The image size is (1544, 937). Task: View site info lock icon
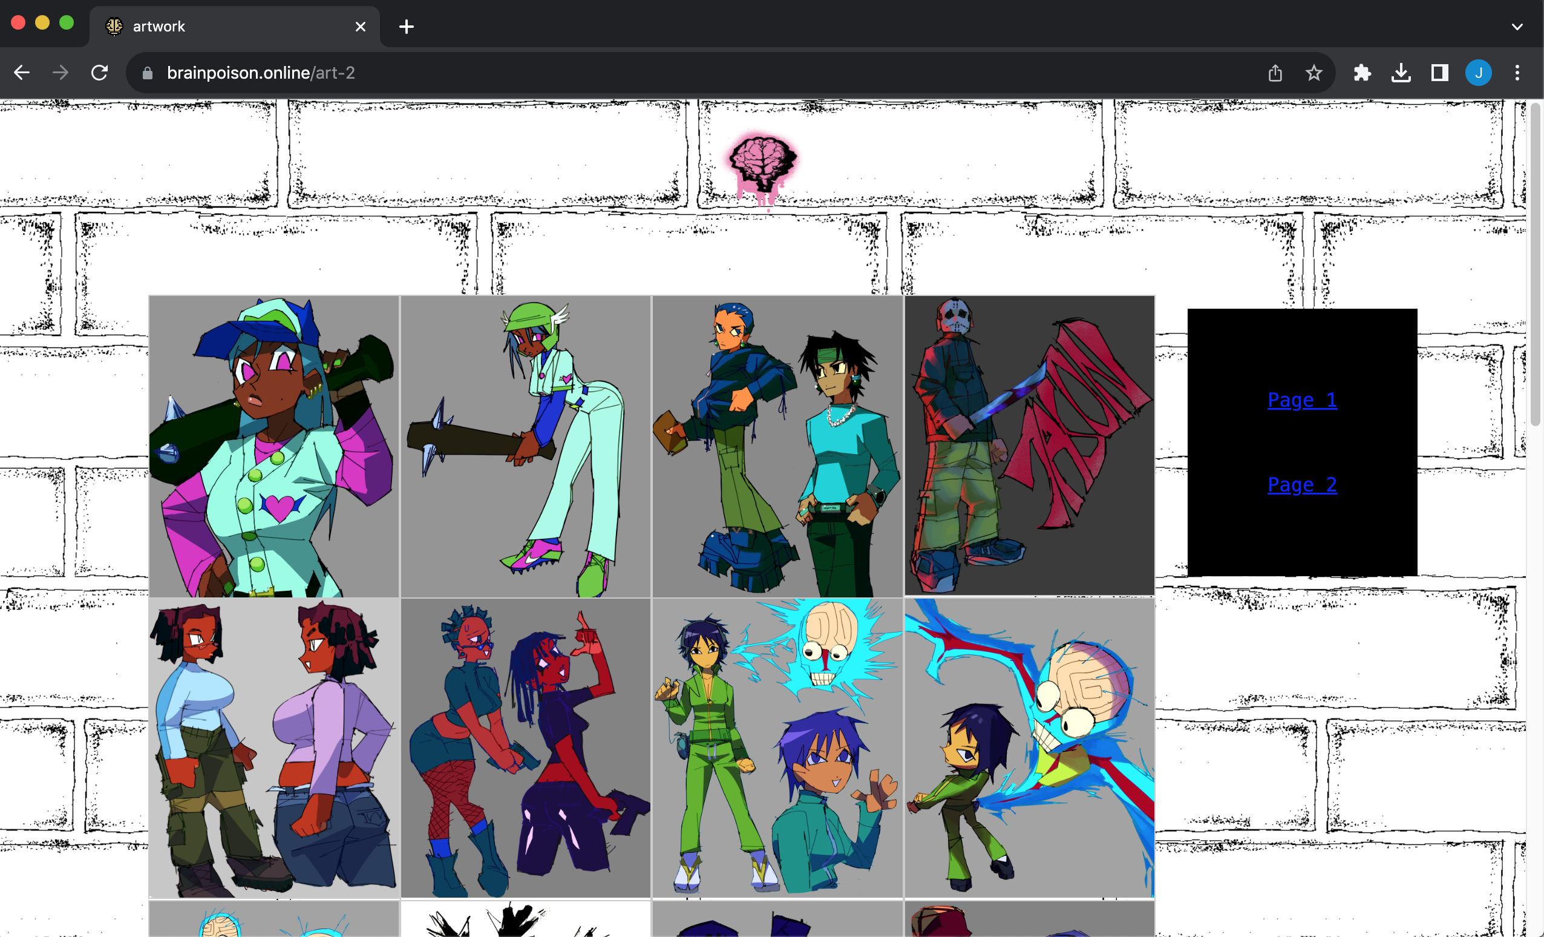(x=147, y=73)
